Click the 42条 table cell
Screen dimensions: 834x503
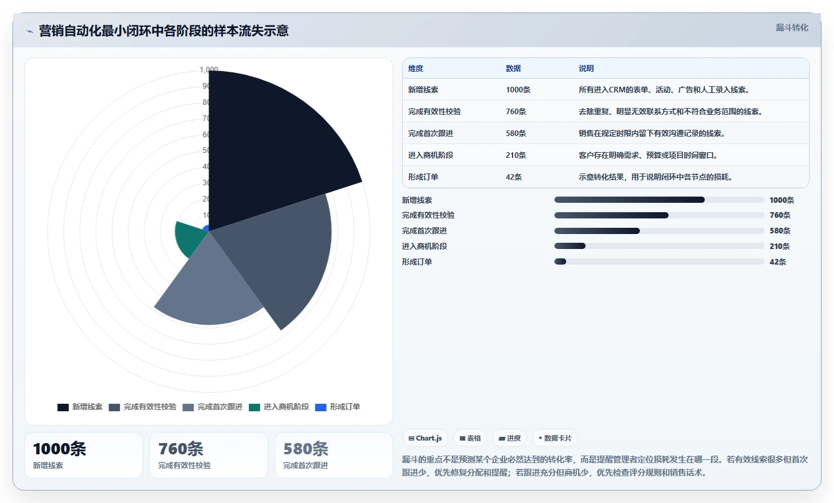pyautogui.click(x=514, y=177)
